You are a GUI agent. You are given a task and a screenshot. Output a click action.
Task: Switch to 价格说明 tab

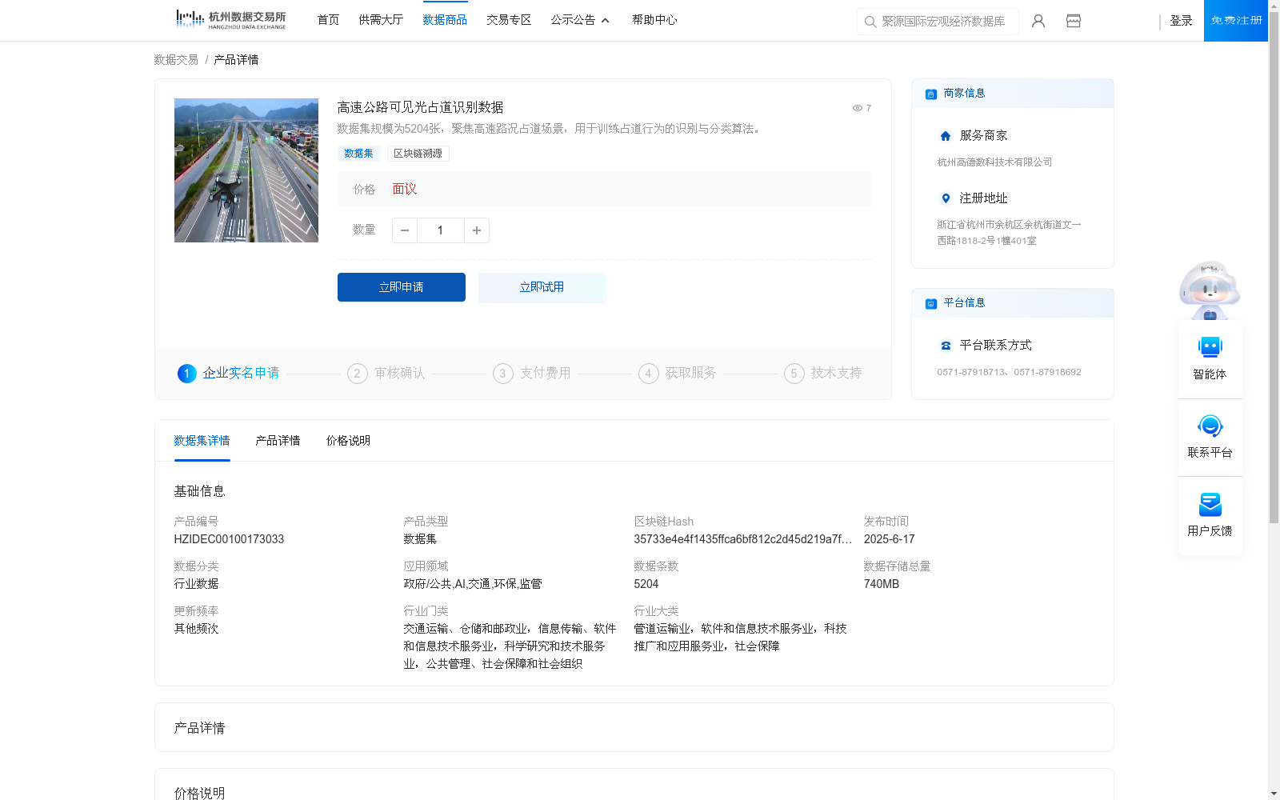pos(348,441)
